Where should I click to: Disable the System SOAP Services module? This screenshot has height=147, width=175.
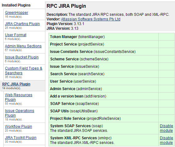pyautogui.click(x=166, y=128)
